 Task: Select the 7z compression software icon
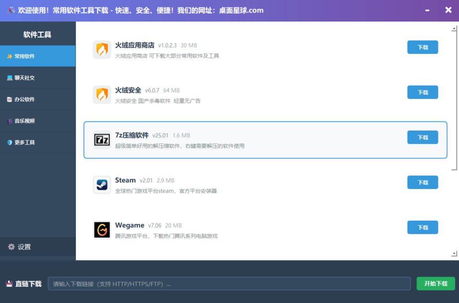pos(102,140)
